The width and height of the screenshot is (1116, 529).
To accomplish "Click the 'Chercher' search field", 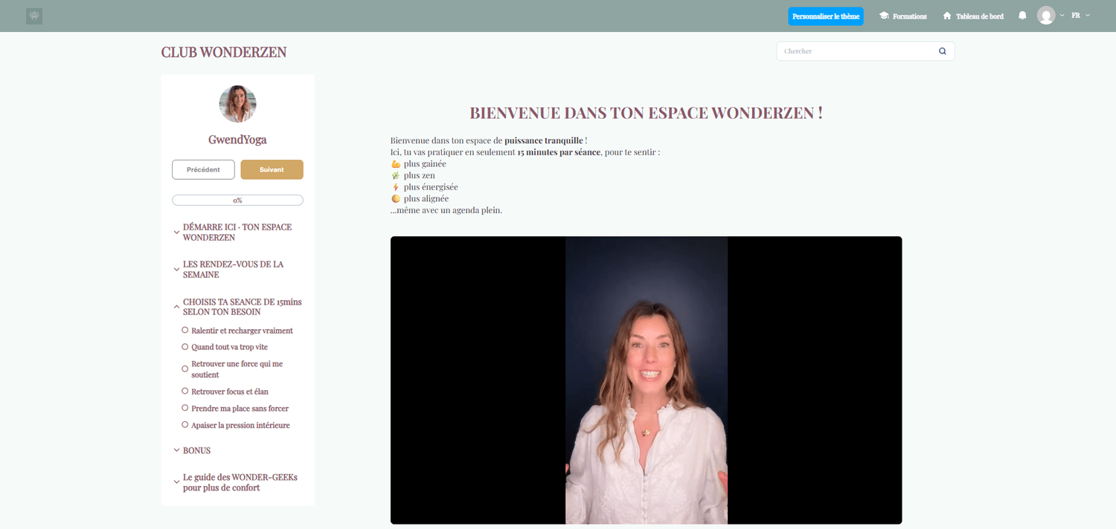I will click(x=856, y=51).
